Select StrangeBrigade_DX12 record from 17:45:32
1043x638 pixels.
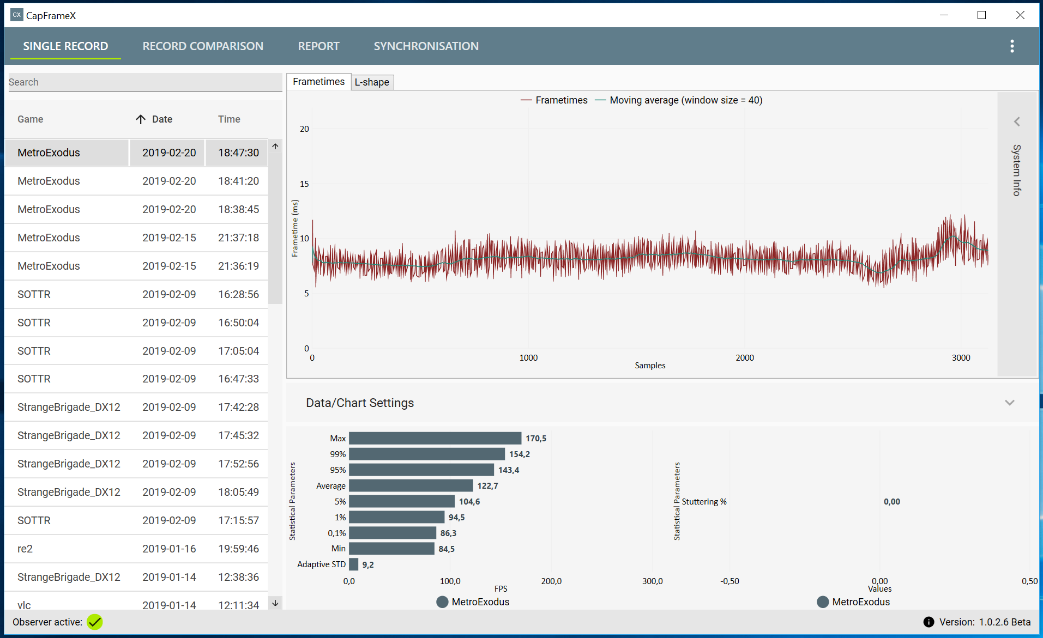pos(136,435)
